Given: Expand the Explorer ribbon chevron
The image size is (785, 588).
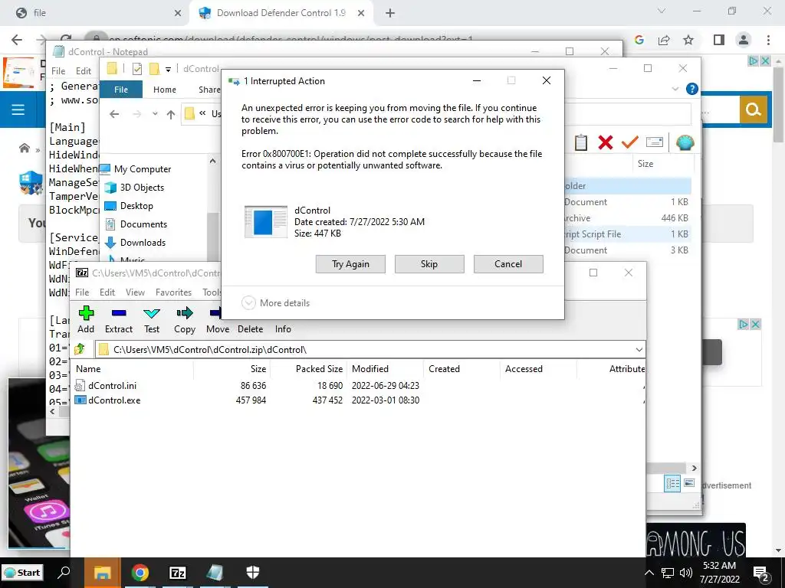Looking at the screenshot, I should pos(675,89).
